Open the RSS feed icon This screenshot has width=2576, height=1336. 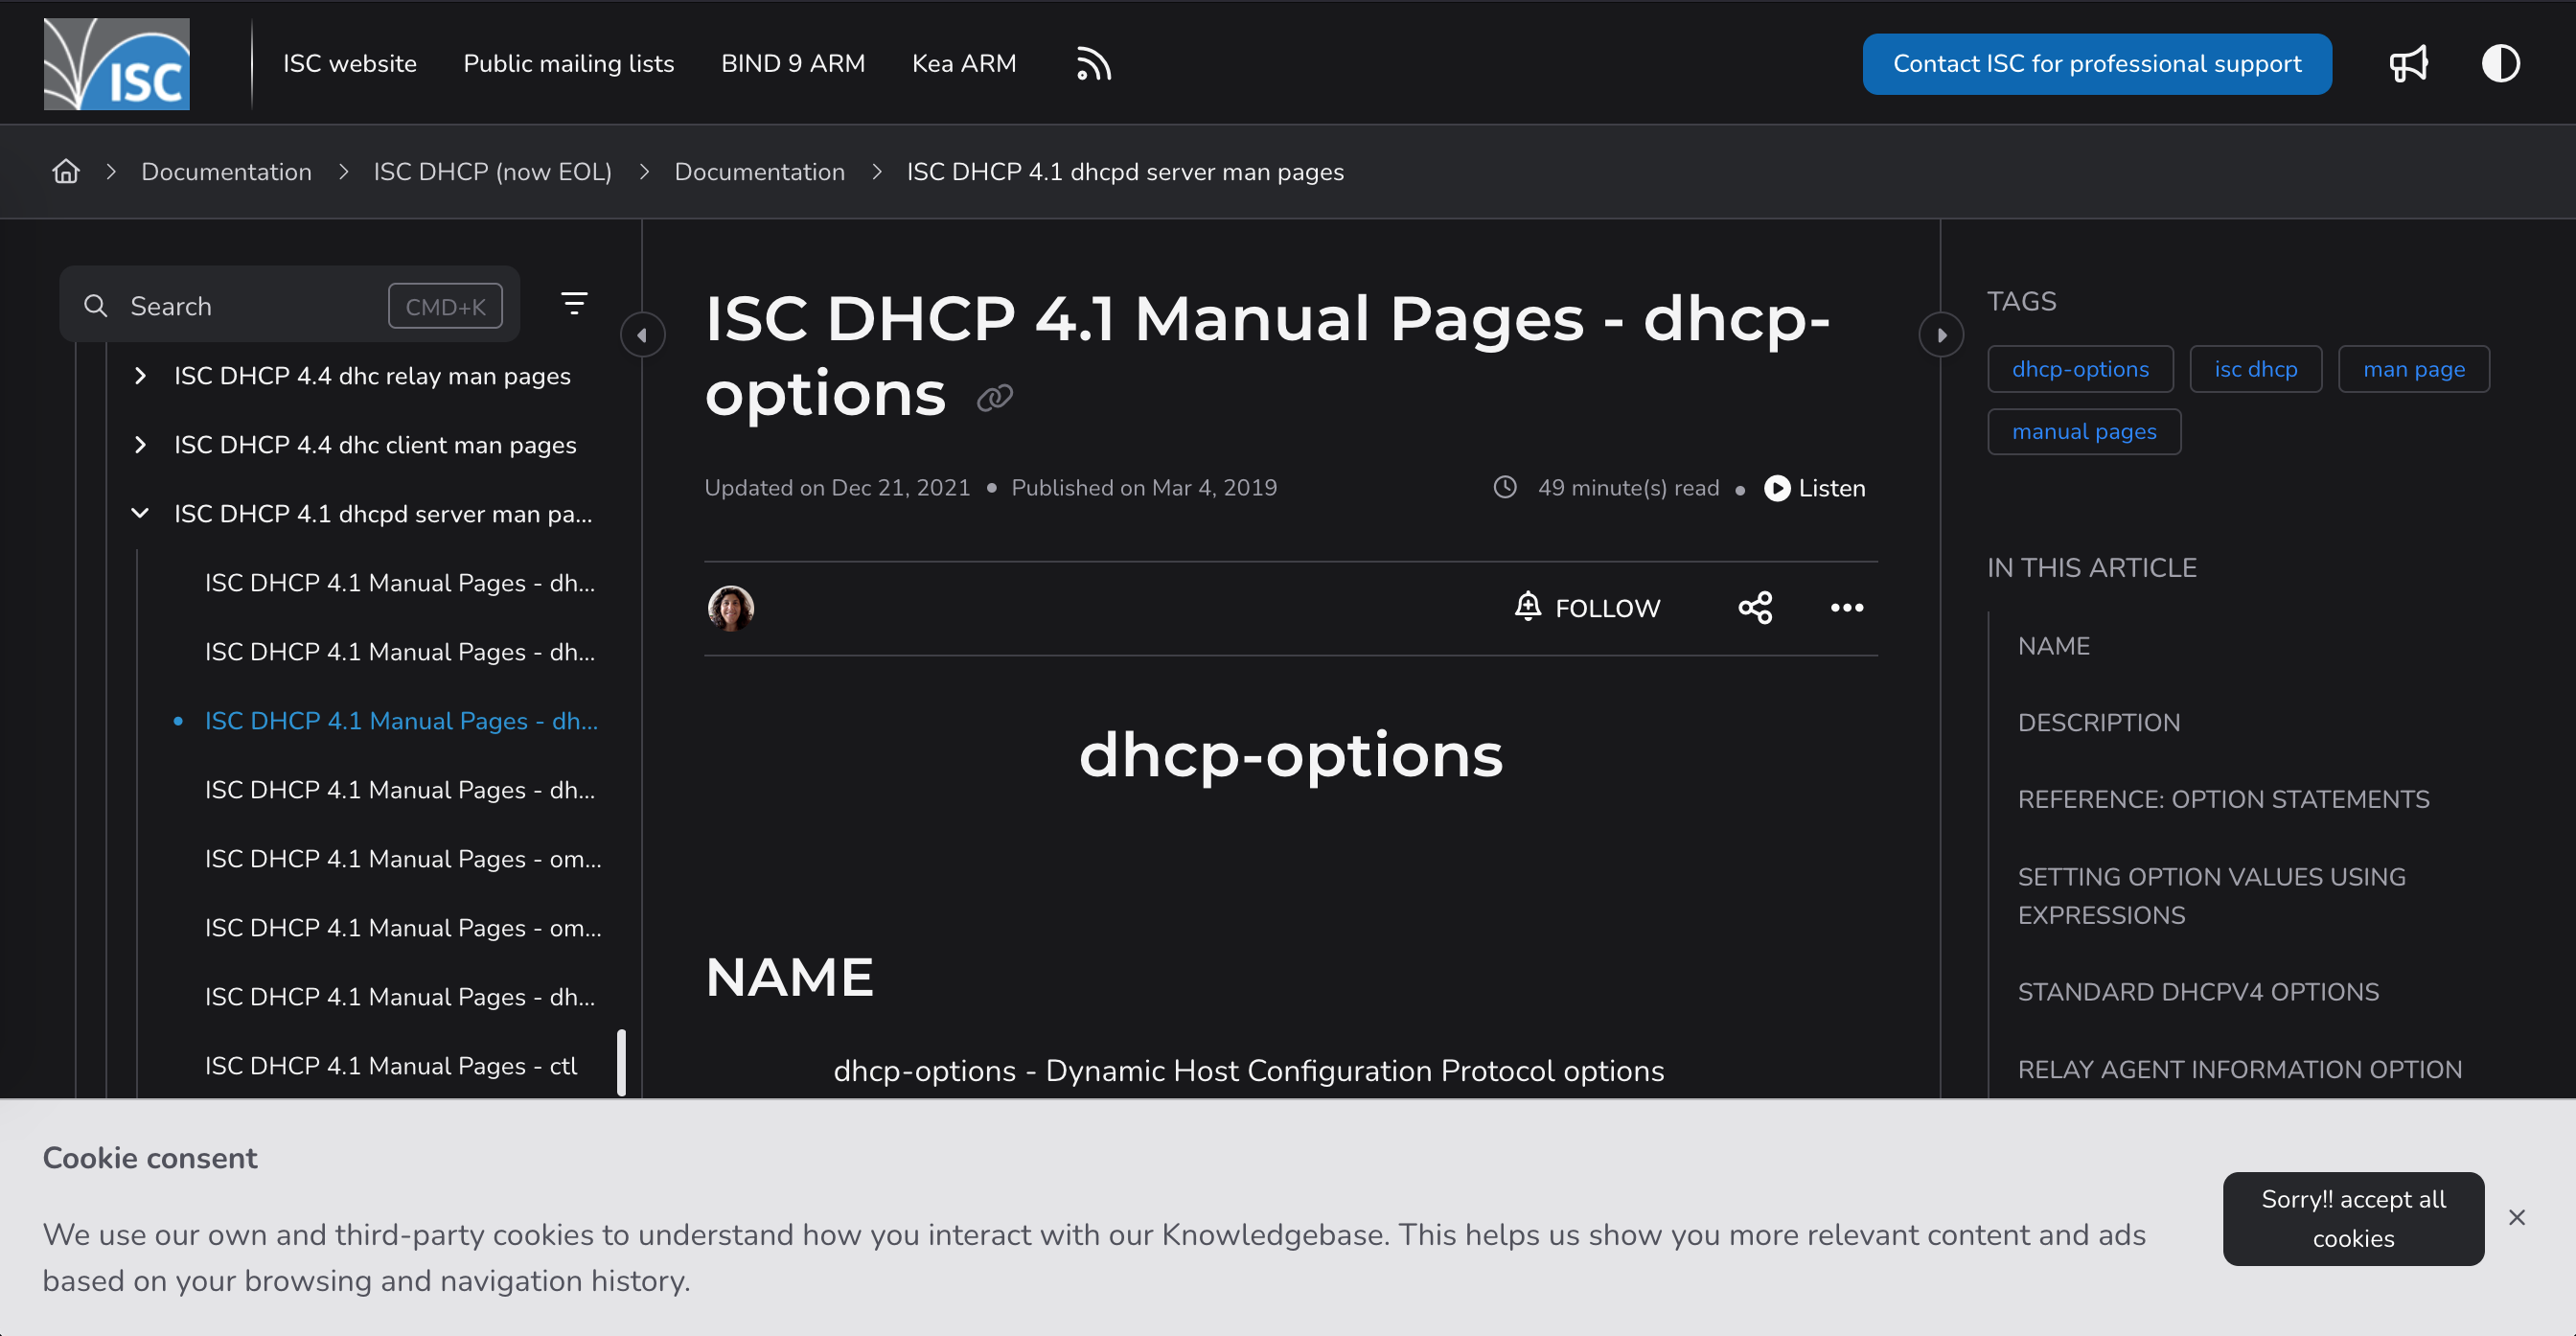click(x=1093, y=64)
